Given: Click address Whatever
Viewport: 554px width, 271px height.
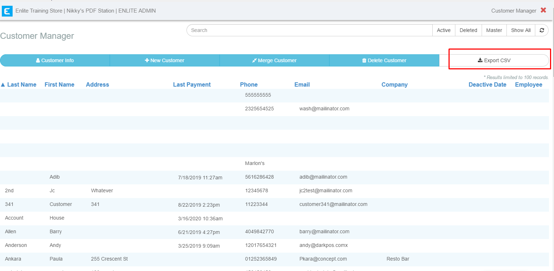Looking at the screenshot, I should tap(102, 190).
